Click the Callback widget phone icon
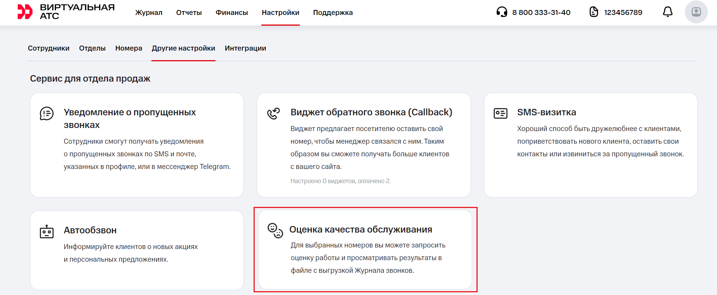The height and width of the screenshot is (295, 717). click(x=273, y=113)
